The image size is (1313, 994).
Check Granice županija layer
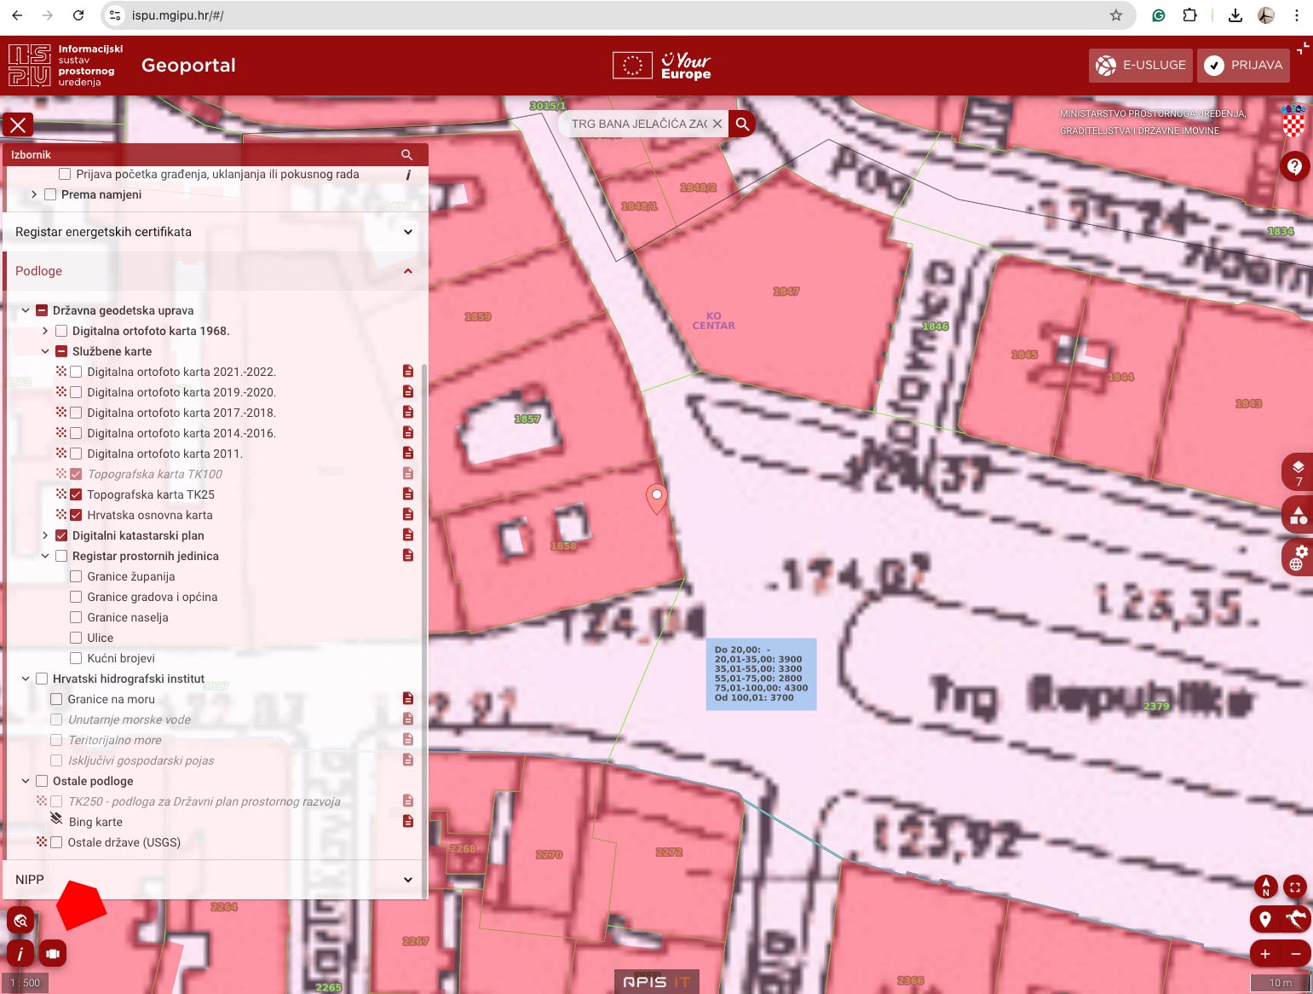click(76, 576)
